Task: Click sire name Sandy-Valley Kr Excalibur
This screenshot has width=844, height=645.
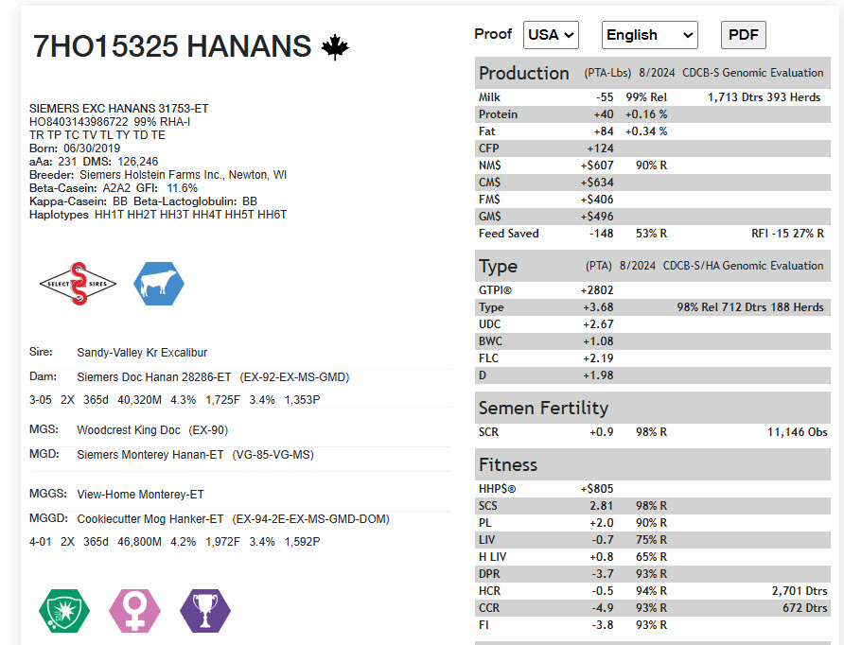Action: pos(142,353)
